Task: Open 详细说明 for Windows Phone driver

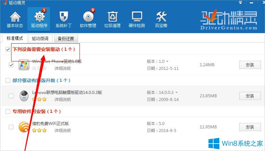Action: pyautogui.click(x=63, y=68)
